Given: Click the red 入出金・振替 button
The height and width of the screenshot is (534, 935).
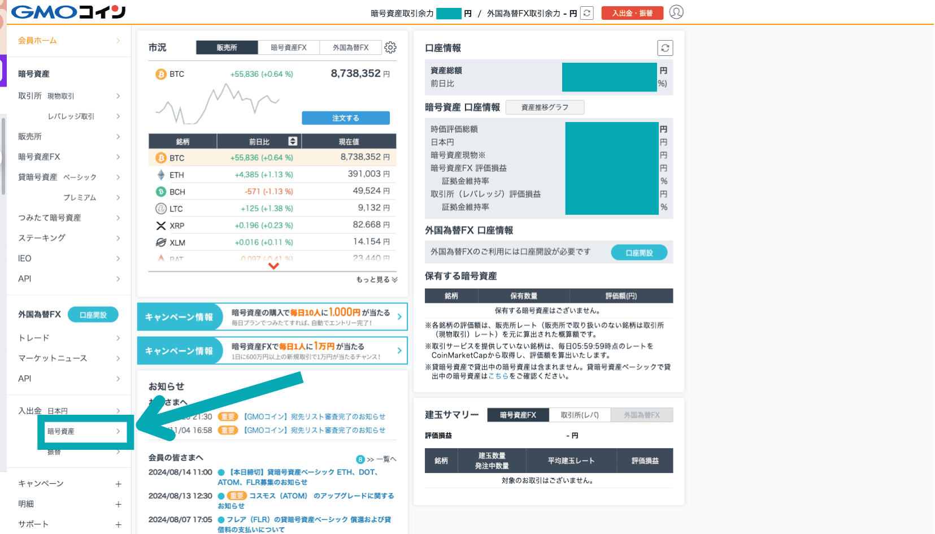Looking at the screenshot, I should pos(632,13).
